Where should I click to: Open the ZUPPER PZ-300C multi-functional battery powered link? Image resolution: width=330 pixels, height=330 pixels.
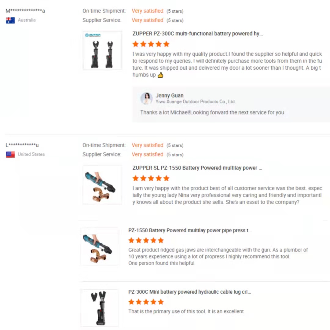[197, 34]
